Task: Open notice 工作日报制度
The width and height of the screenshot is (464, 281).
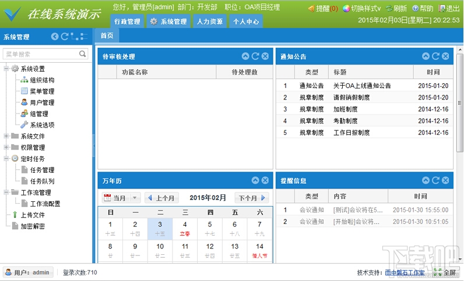Action: (351, 133)
